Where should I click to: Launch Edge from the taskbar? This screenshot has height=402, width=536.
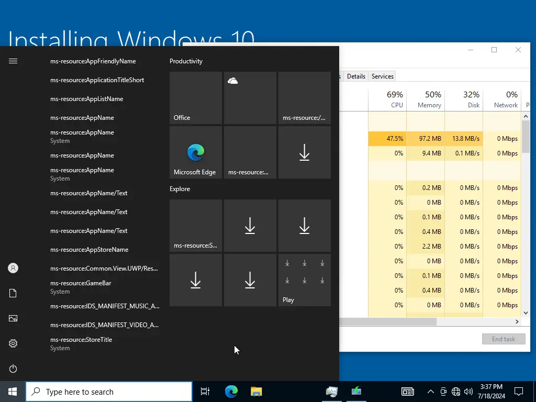tap(231, 392)
